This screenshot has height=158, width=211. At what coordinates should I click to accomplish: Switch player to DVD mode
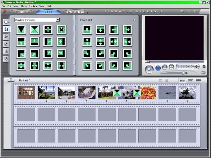click(203, 73)
